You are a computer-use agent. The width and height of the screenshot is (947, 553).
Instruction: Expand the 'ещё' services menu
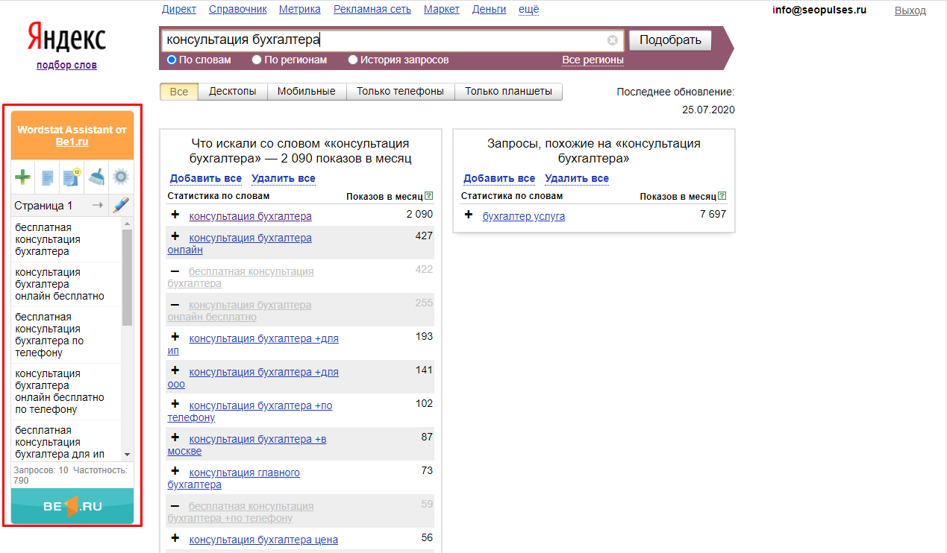(x=528, y=10)
